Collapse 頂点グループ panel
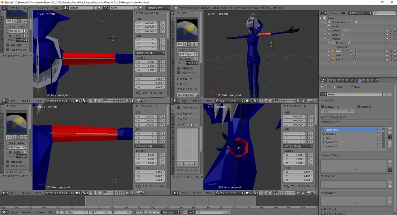This screenshot has width=397, height=215. [331, 122]
